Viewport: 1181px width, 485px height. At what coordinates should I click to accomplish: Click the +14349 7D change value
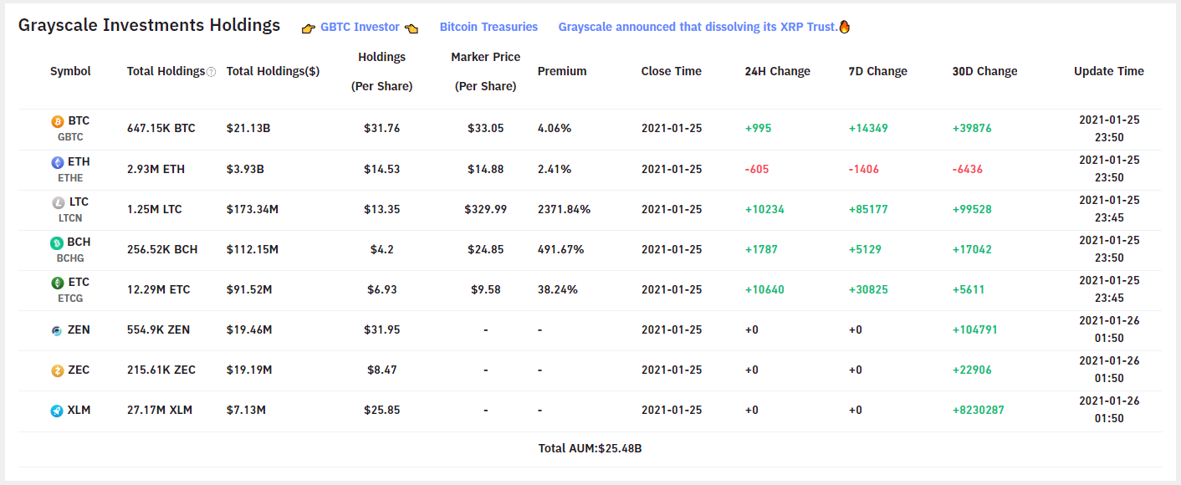click(x=868, y=129)
